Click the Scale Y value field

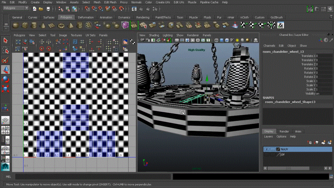pyautogui.click(x=324, y=85)
